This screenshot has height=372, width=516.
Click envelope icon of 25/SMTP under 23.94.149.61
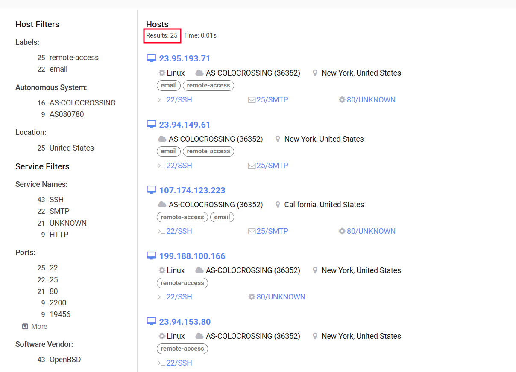[252, 166]
